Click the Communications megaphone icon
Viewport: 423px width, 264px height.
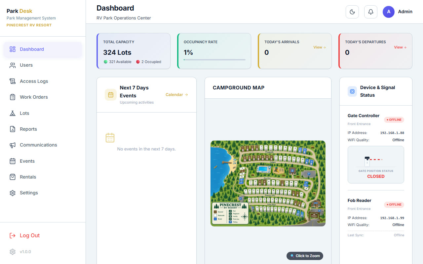pyautogui.click(x=13, y=145)
